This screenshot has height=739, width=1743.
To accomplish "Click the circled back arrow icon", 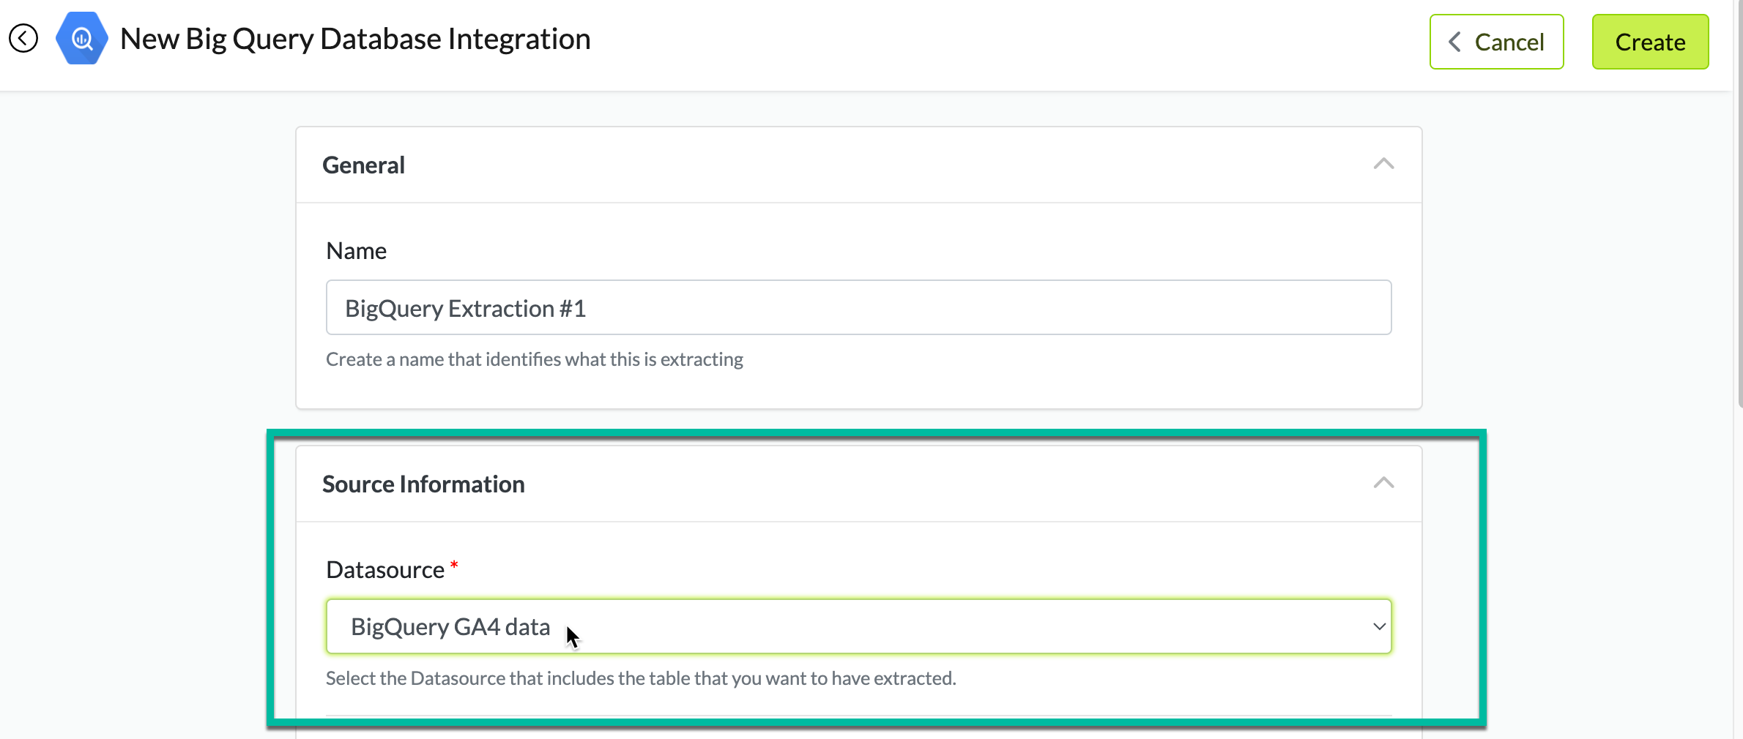I will click(23, 38).
